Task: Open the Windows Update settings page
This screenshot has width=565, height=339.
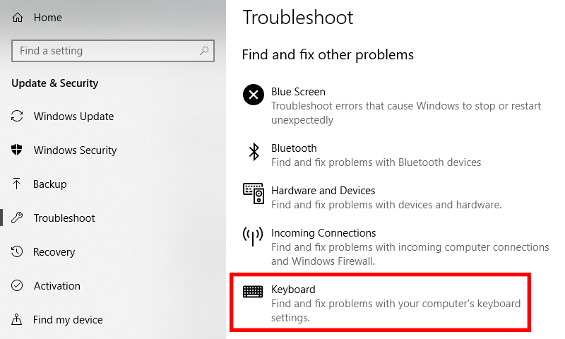Action: [73, 117]
